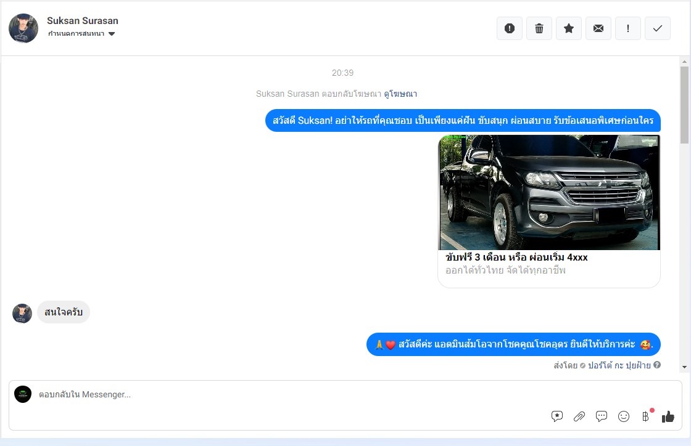The image size is (691, 446).
Task: Open Baht payment request icon
Action: [646, 416]
